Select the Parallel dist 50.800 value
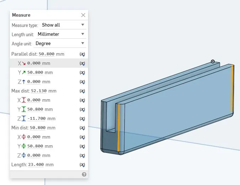 tap(46, 54)
